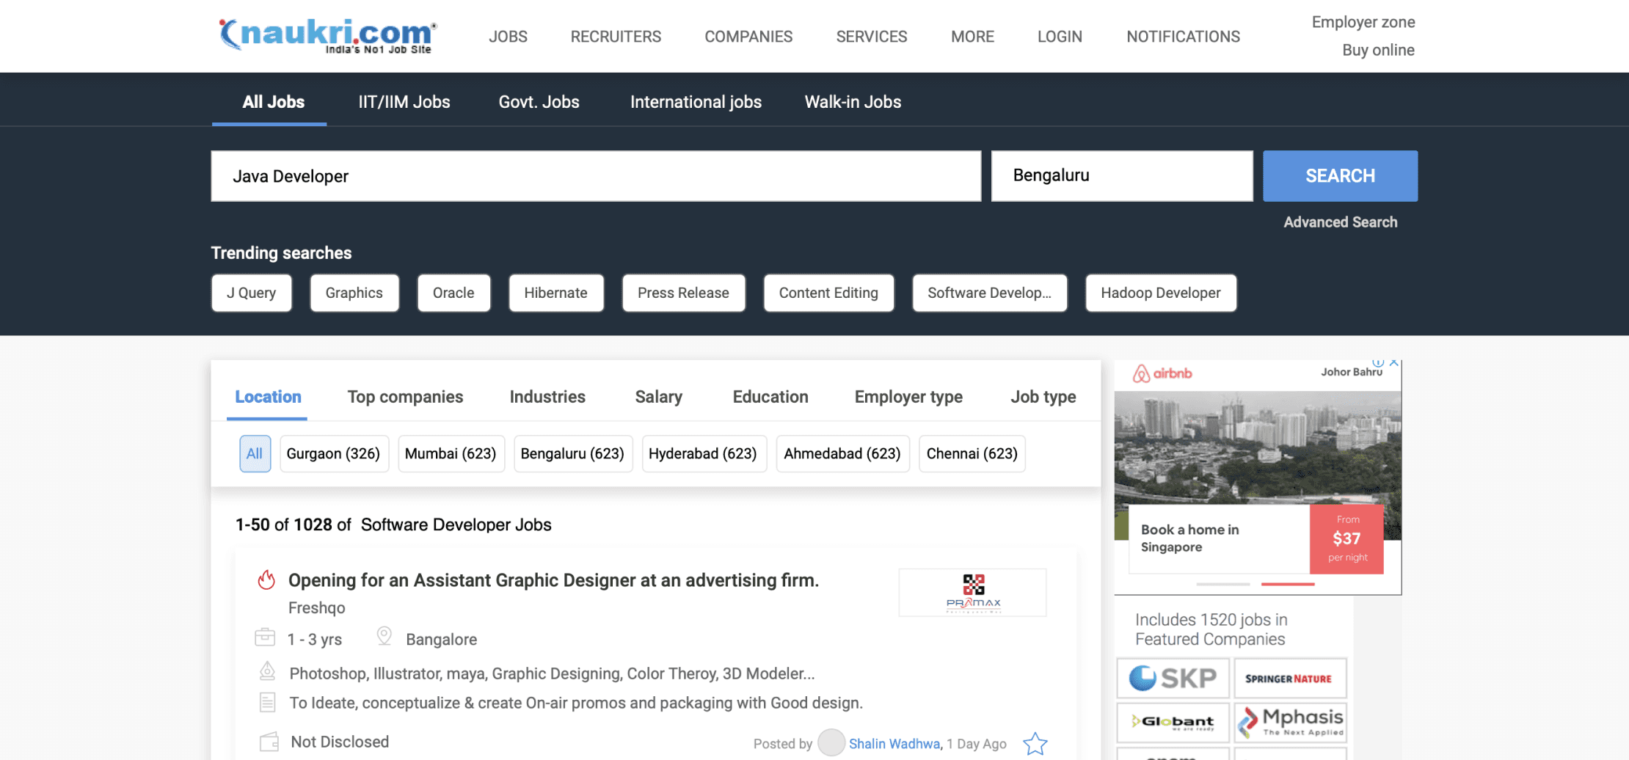
Task: Switch to Industries filter tab
Action: tap(547, 397)
